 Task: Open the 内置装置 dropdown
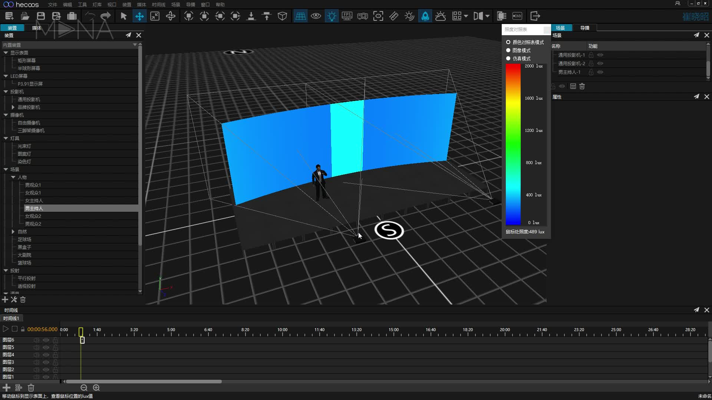click(x=135, y=45)
